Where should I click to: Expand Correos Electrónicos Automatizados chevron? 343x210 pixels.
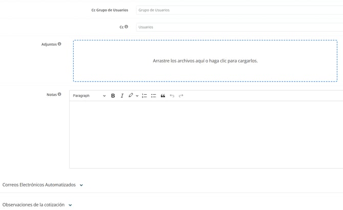[x=81, y=185]
